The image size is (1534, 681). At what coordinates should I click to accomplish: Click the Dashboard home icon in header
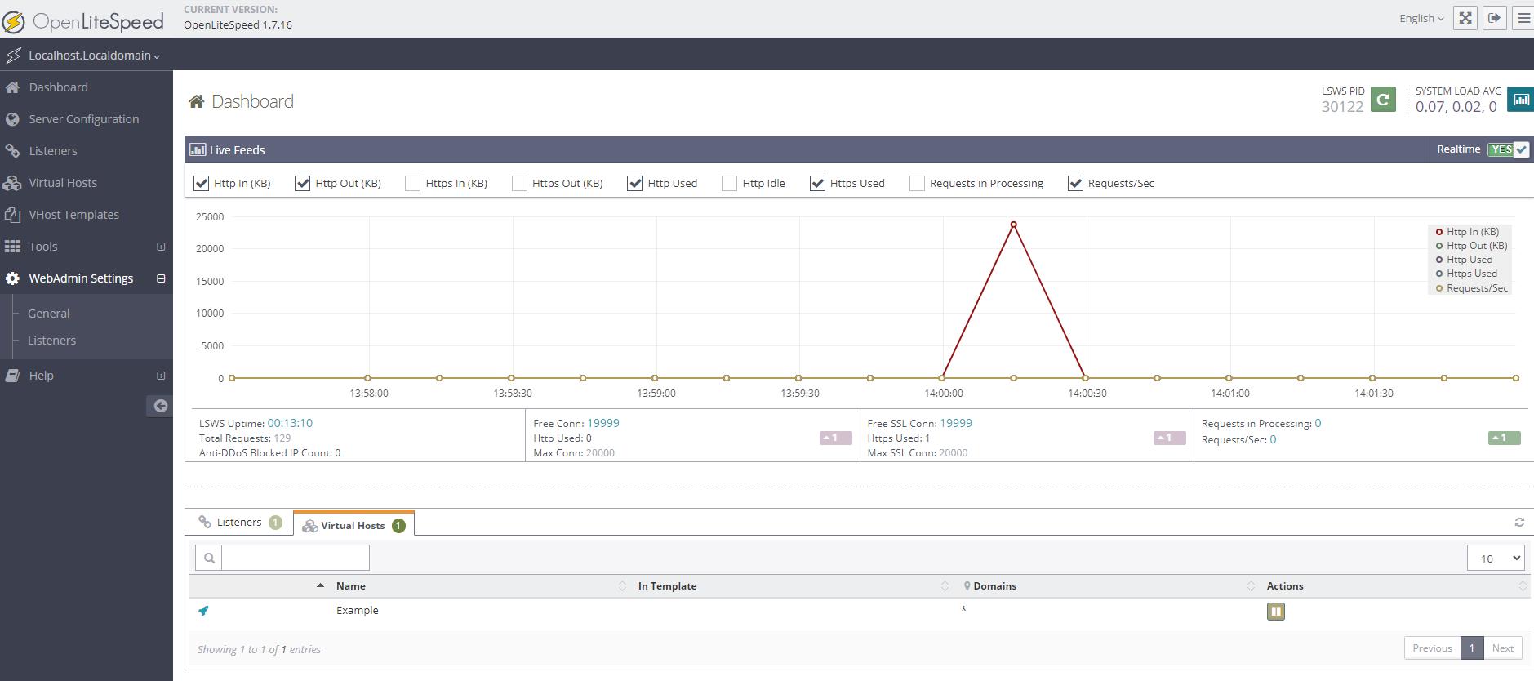(x=196, y=102)
